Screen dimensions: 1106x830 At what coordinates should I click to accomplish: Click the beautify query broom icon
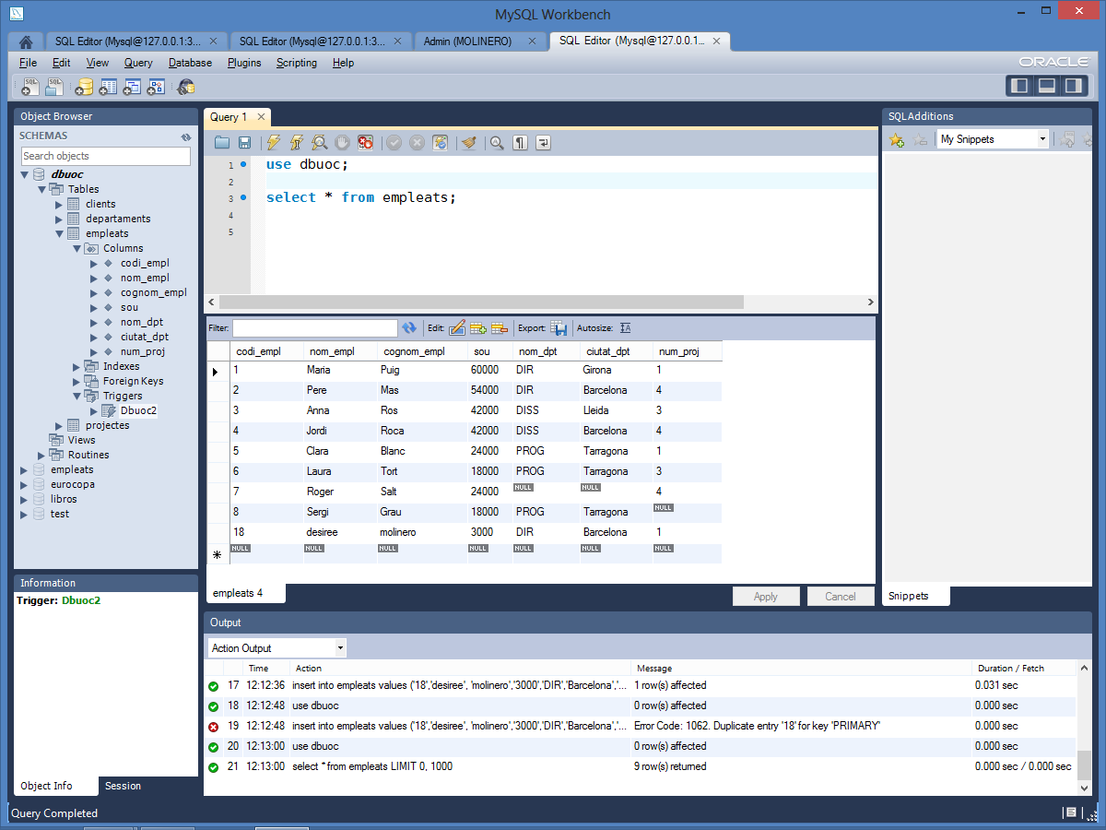tap(469, 142)
